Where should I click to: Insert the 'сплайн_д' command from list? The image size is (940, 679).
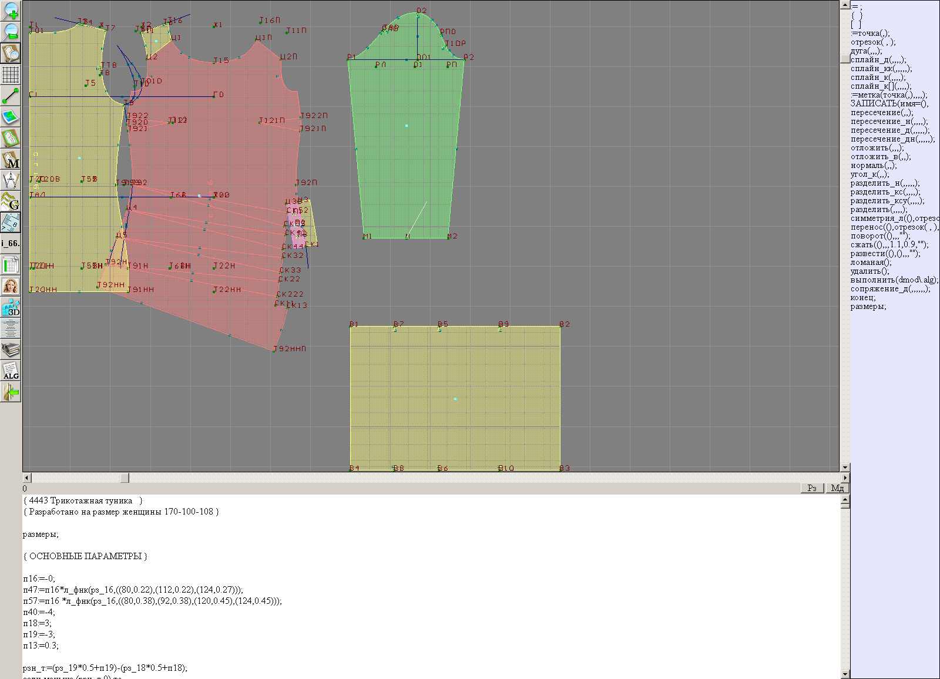[x=878, y=60]
